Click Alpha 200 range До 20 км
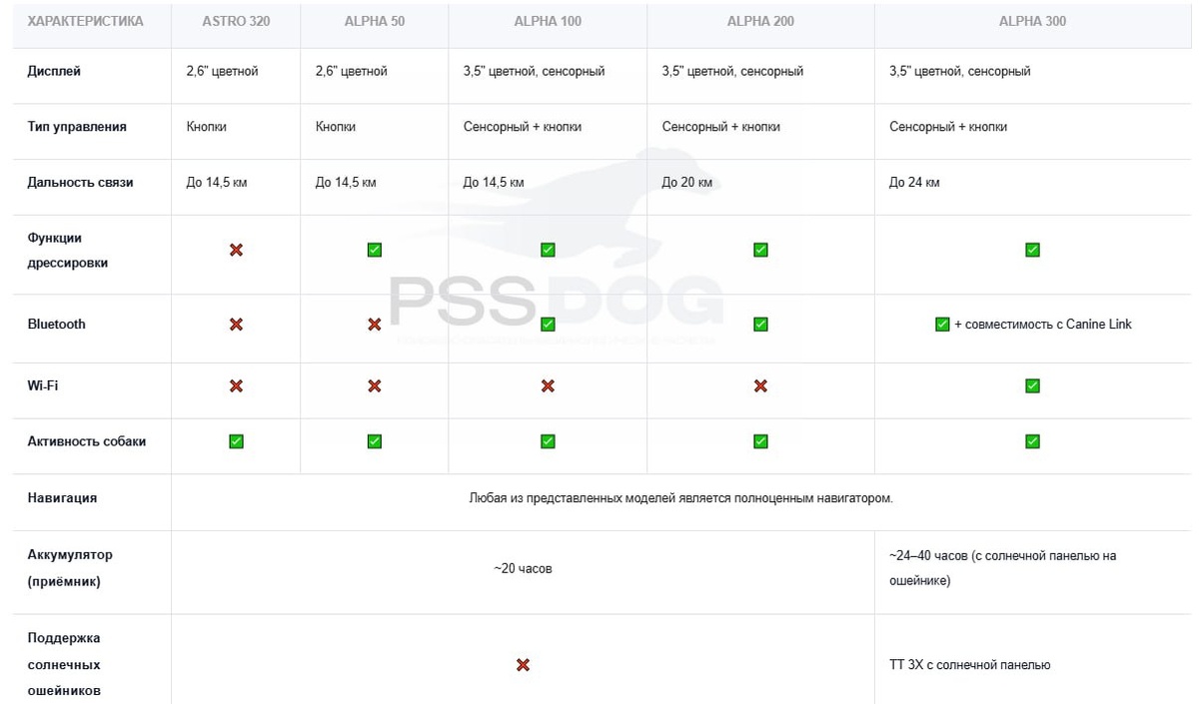The image size is (1199, 704). point(687,183)
